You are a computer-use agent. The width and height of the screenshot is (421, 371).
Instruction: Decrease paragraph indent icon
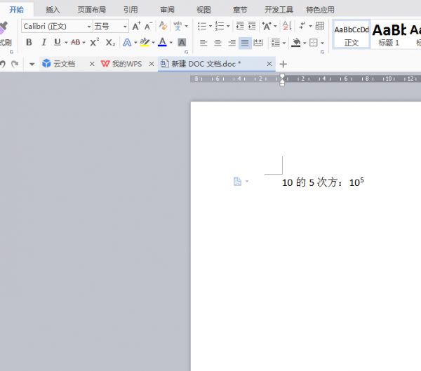coord(240,26)
